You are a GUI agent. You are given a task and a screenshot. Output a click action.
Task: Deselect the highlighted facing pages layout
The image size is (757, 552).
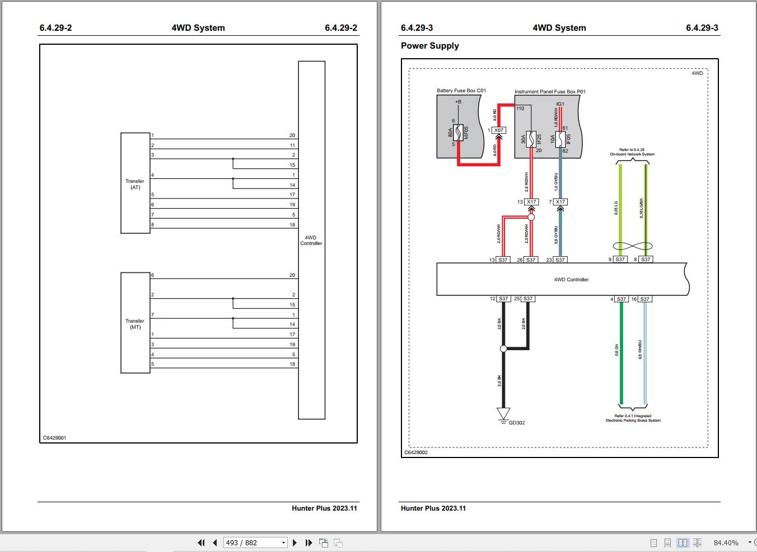point(683,542)
